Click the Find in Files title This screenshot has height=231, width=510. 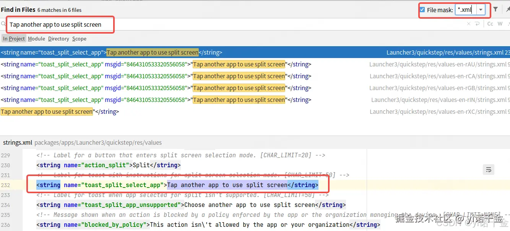tap(18, 10)
